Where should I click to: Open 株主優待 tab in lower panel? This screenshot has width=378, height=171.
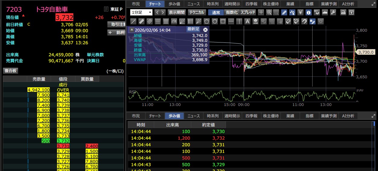point(271,116)
